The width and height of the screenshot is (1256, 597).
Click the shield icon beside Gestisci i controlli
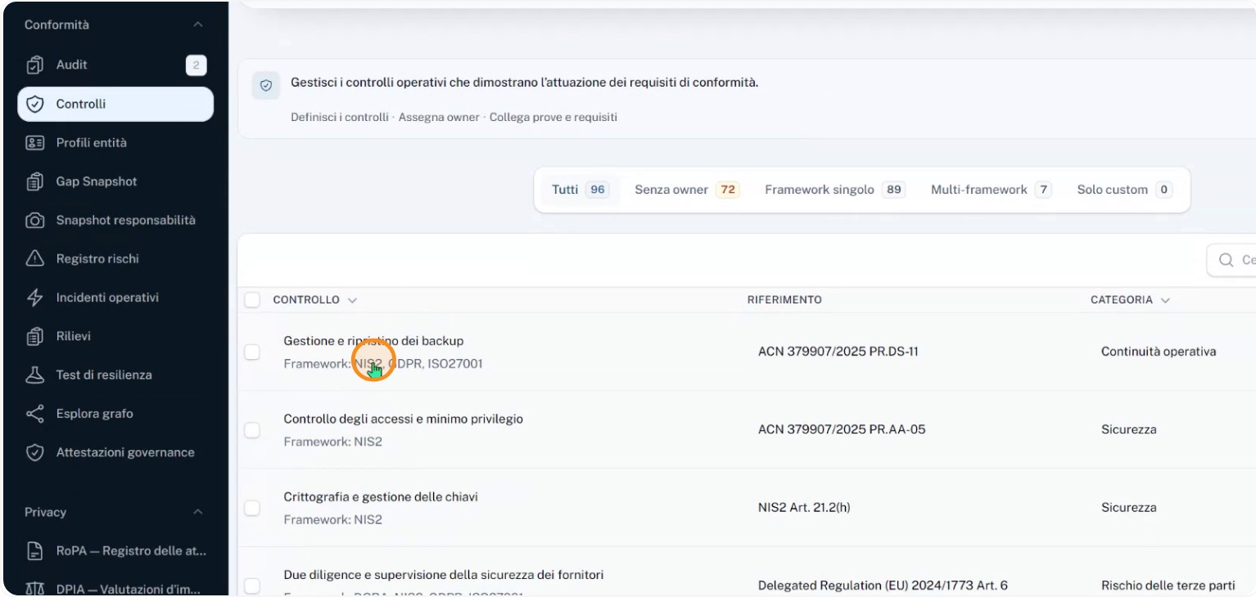[266, 84]
